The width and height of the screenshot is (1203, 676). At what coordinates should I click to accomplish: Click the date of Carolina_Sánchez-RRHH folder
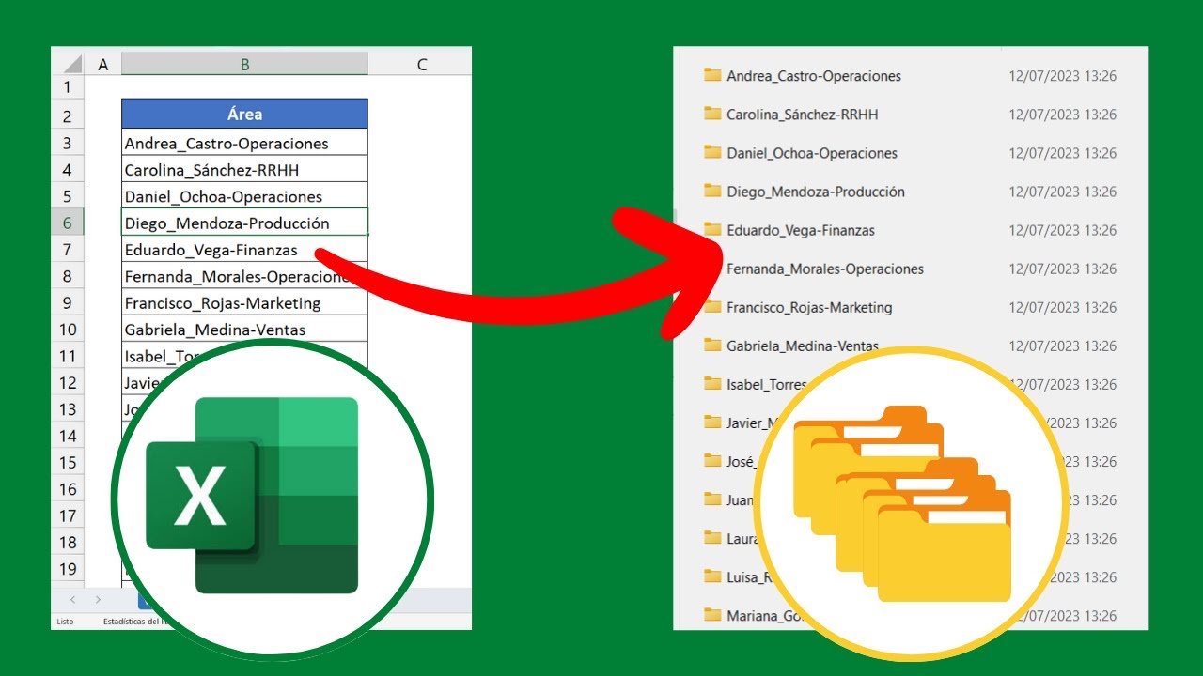pos(1062,115)
